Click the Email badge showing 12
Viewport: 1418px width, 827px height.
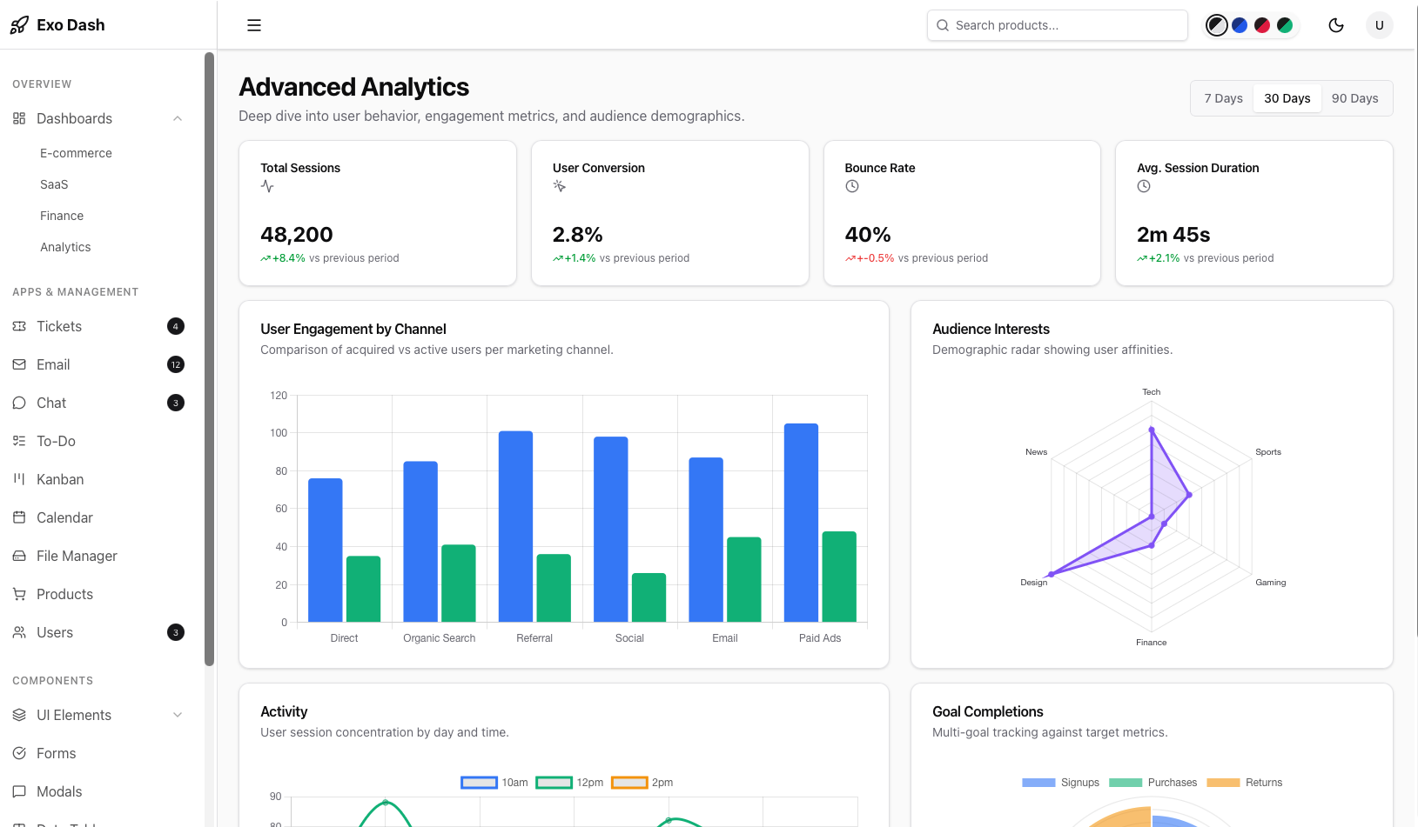click(x=176, y=364)
